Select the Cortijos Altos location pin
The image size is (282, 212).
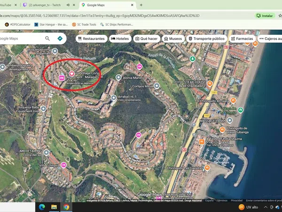pyautogui.click(x=157, y=86)
